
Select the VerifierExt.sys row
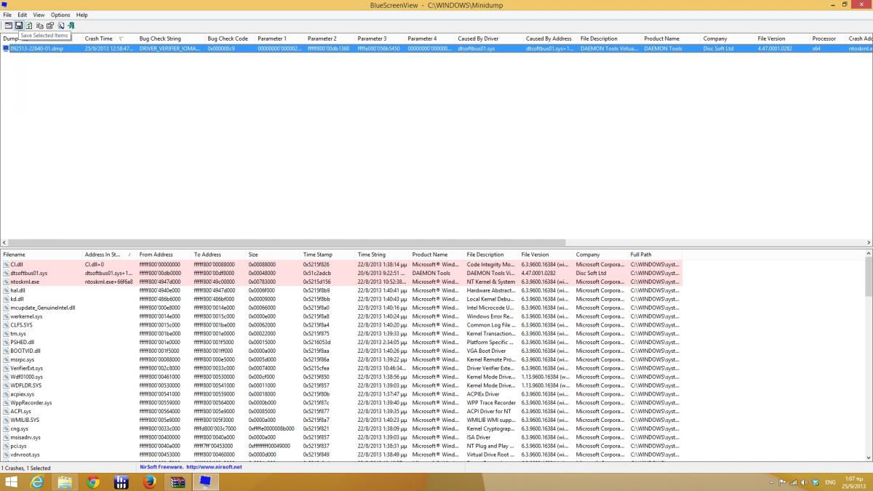pos(342,368)
